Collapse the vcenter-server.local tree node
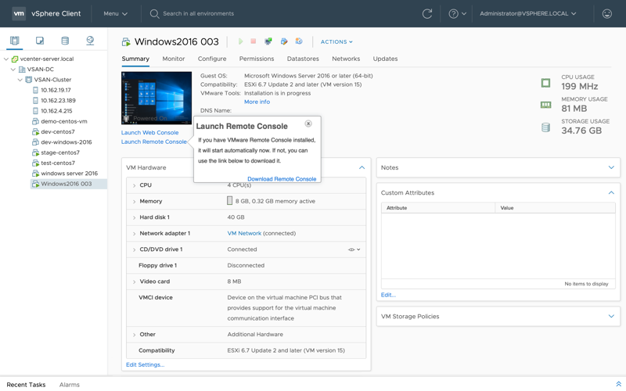The height and width of the screenshot is (391, 626). [x=6, y=59]
